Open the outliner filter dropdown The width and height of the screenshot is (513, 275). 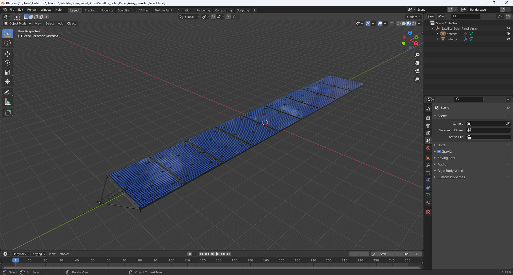(500, 17)
